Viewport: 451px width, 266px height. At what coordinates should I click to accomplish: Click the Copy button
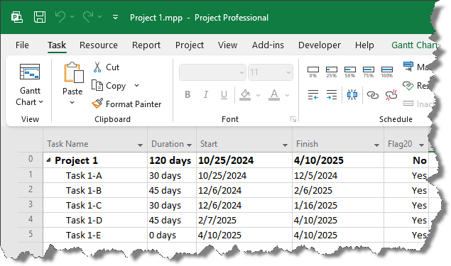tap(109, 86)
